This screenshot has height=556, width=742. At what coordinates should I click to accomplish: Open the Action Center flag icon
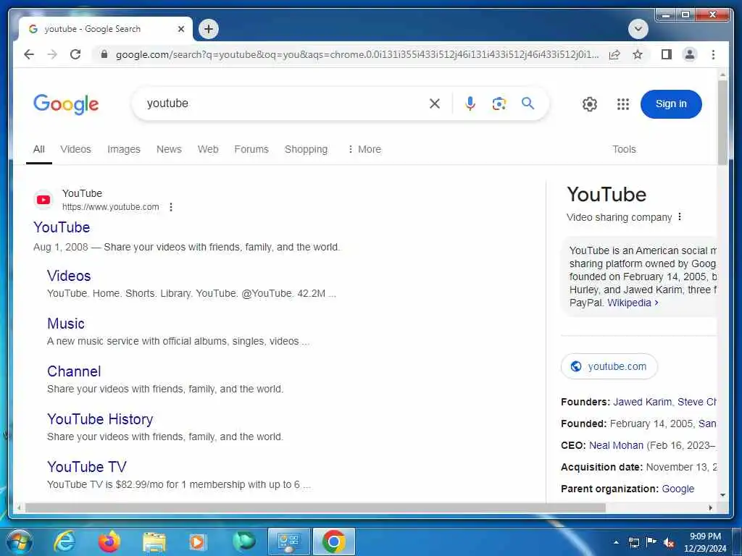[651, 542]
